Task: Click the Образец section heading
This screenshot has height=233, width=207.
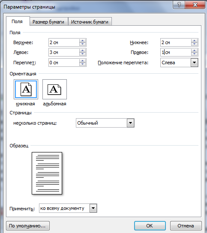Action: point(19,146)
